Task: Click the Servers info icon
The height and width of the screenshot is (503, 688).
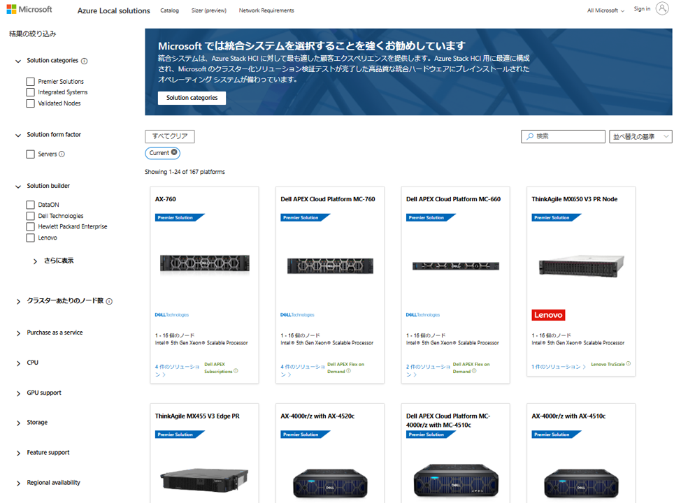Action: point(62,154)
